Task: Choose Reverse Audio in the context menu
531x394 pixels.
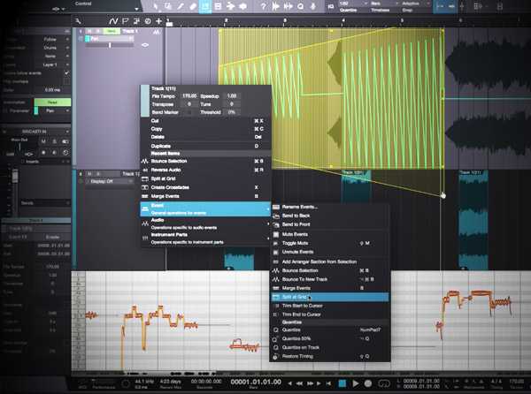Action: click(205, 170)
